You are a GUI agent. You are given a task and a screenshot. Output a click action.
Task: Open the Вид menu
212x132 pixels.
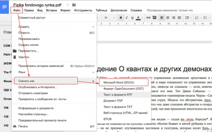point(40,10)
